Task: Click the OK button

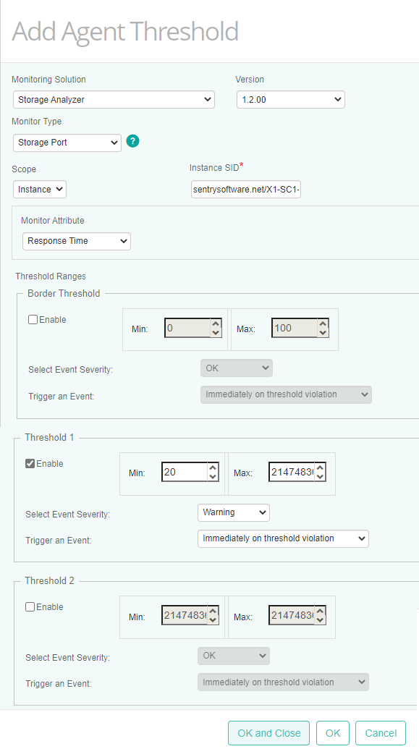Action: point(333,733)
